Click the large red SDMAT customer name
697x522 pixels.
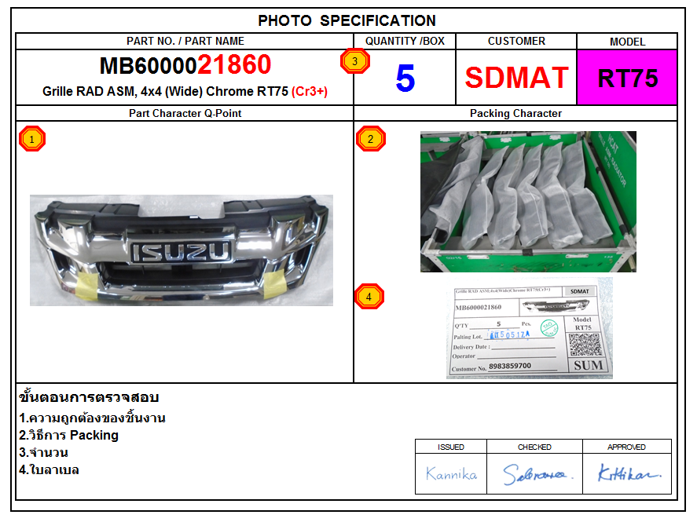click(516, 78)
